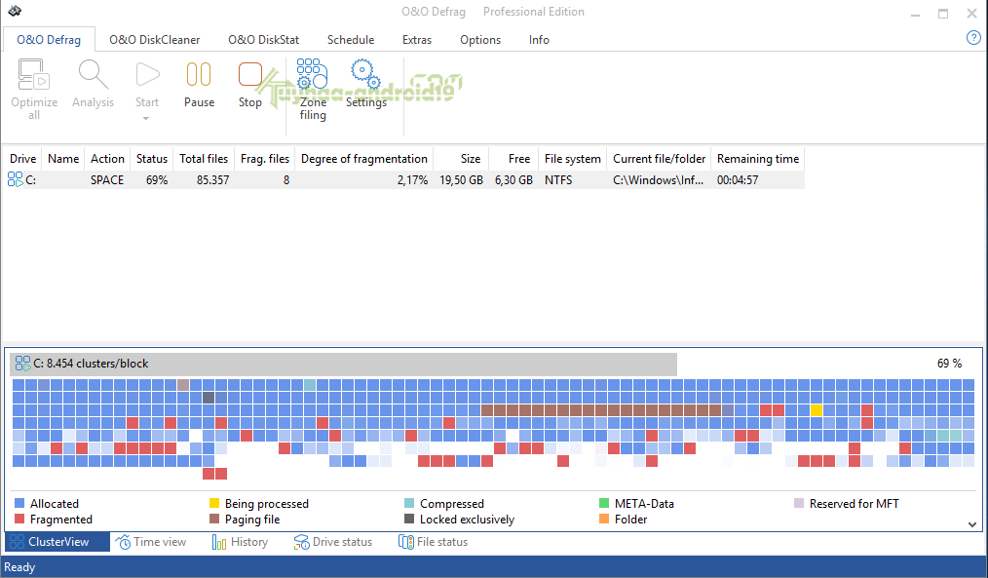The height and width of the screenshot is (578, 988).
Task: Select the O&O Defrag ribbon tab
Action: coord(49,40)
